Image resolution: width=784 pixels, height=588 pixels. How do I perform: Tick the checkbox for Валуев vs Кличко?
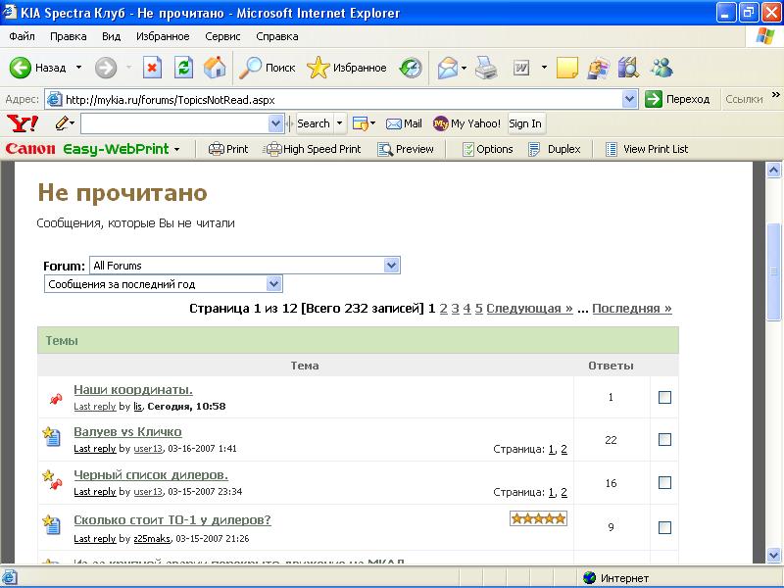click(x=664, y=440)
